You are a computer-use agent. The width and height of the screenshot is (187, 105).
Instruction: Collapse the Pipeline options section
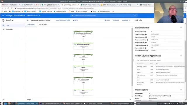pyautogui.click(x=181, y=90)
